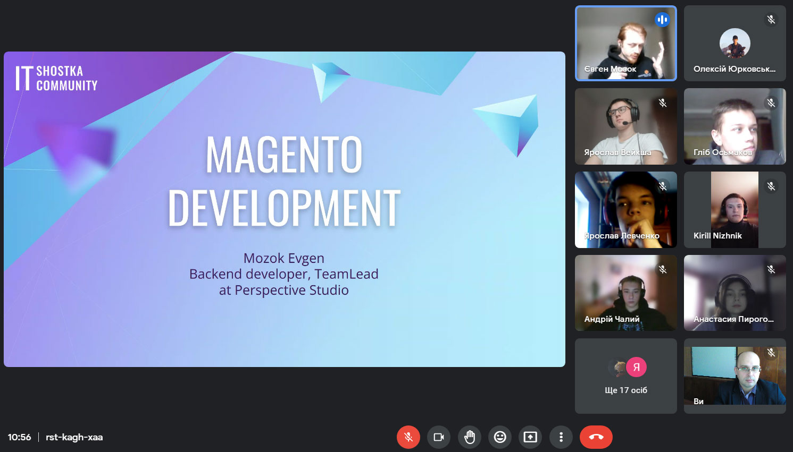Image resolution: width=793 pixels, height=452 pixels.
Task: Raise your hand in the meeting
Action: click(x=470, y=437)
